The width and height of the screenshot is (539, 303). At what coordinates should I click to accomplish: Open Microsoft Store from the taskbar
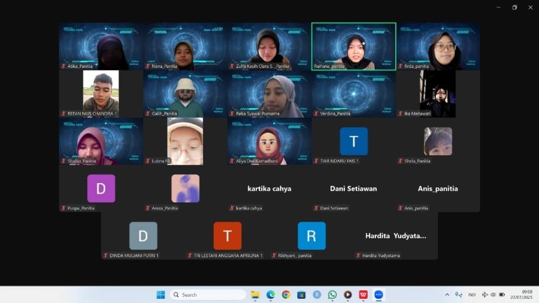click(301, 295)
